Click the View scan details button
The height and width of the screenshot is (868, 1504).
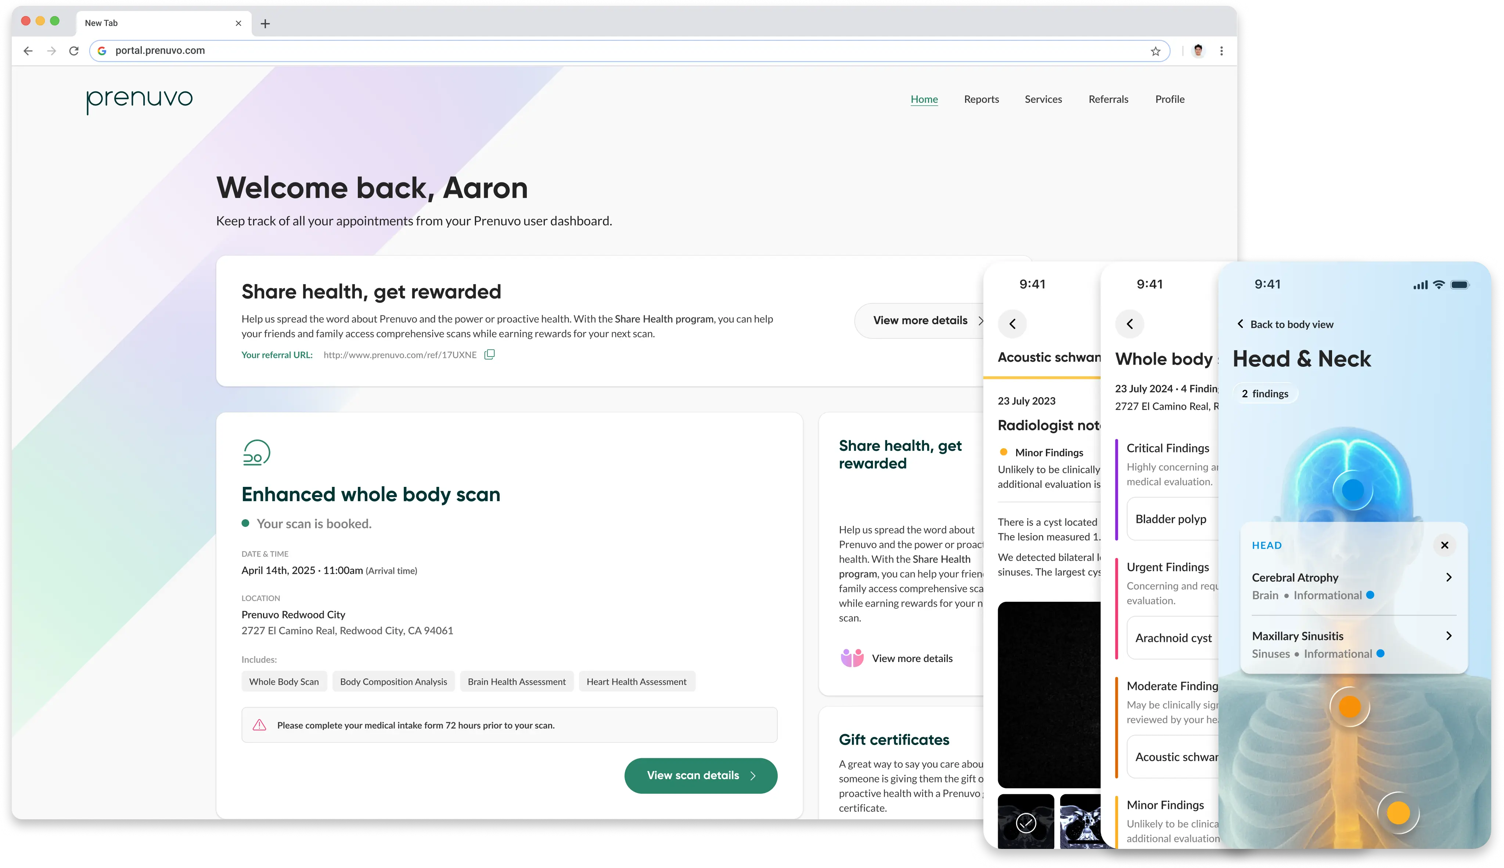click(700, 775)
